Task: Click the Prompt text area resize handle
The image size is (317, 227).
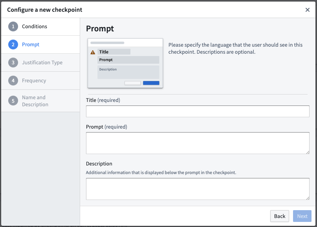Action: tap(308, 152)
